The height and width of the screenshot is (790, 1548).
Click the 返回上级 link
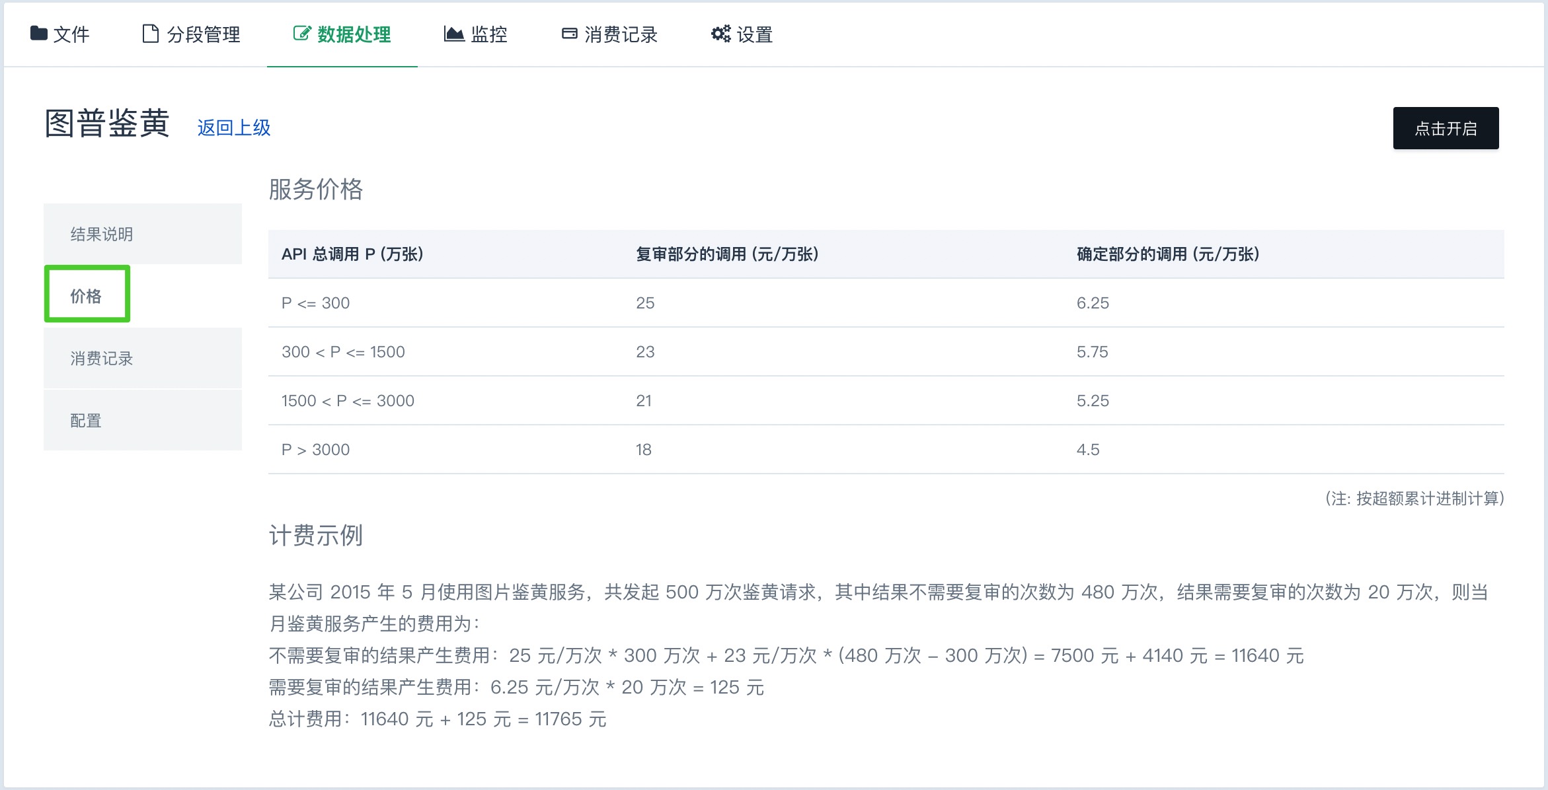234,127
